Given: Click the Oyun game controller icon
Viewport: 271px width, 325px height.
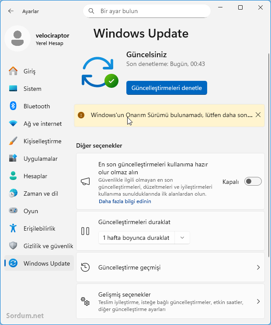Looking at the screenshot, I should coord(13,211).
